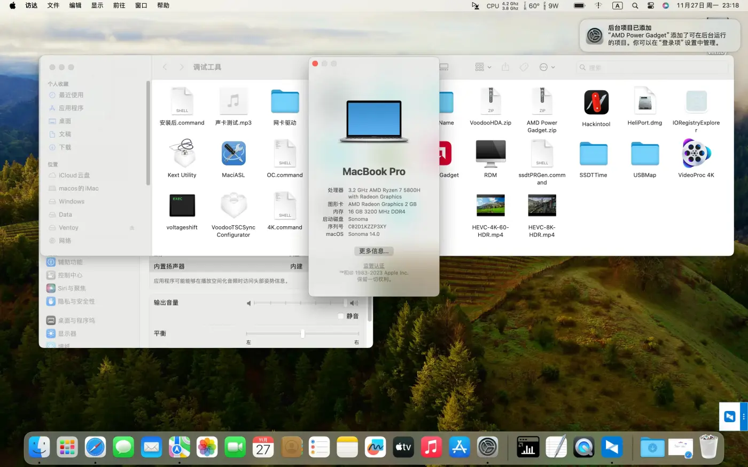Select the voltageshift executable
Screen dimensions: 748x467
point(182,205)
